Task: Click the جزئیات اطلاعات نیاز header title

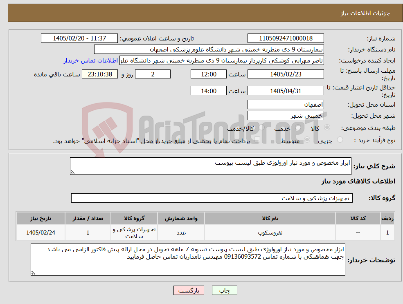Action: coord(365,13)
